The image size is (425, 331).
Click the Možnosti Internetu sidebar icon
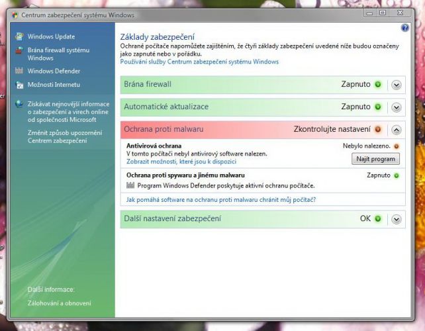point(19,85)
